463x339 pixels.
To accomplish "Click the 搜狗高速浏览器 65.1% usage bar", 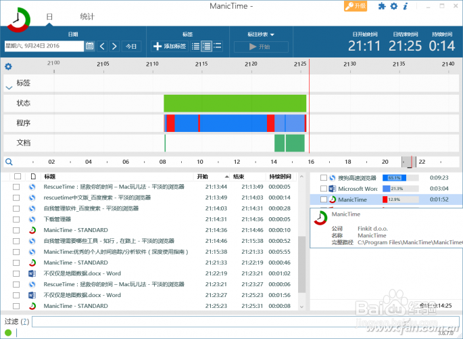I will pos(400,178).
